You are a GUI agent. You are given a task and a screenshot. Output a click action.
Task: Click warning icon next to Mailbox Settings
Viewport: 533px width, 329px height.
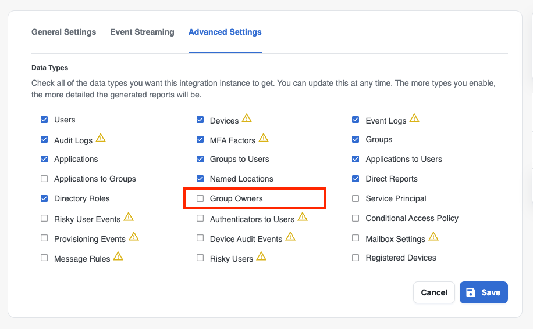click(433, 237)
